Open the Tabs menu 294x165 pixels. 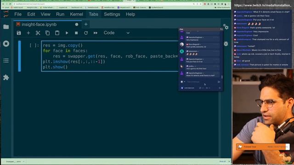pos(93,14)
